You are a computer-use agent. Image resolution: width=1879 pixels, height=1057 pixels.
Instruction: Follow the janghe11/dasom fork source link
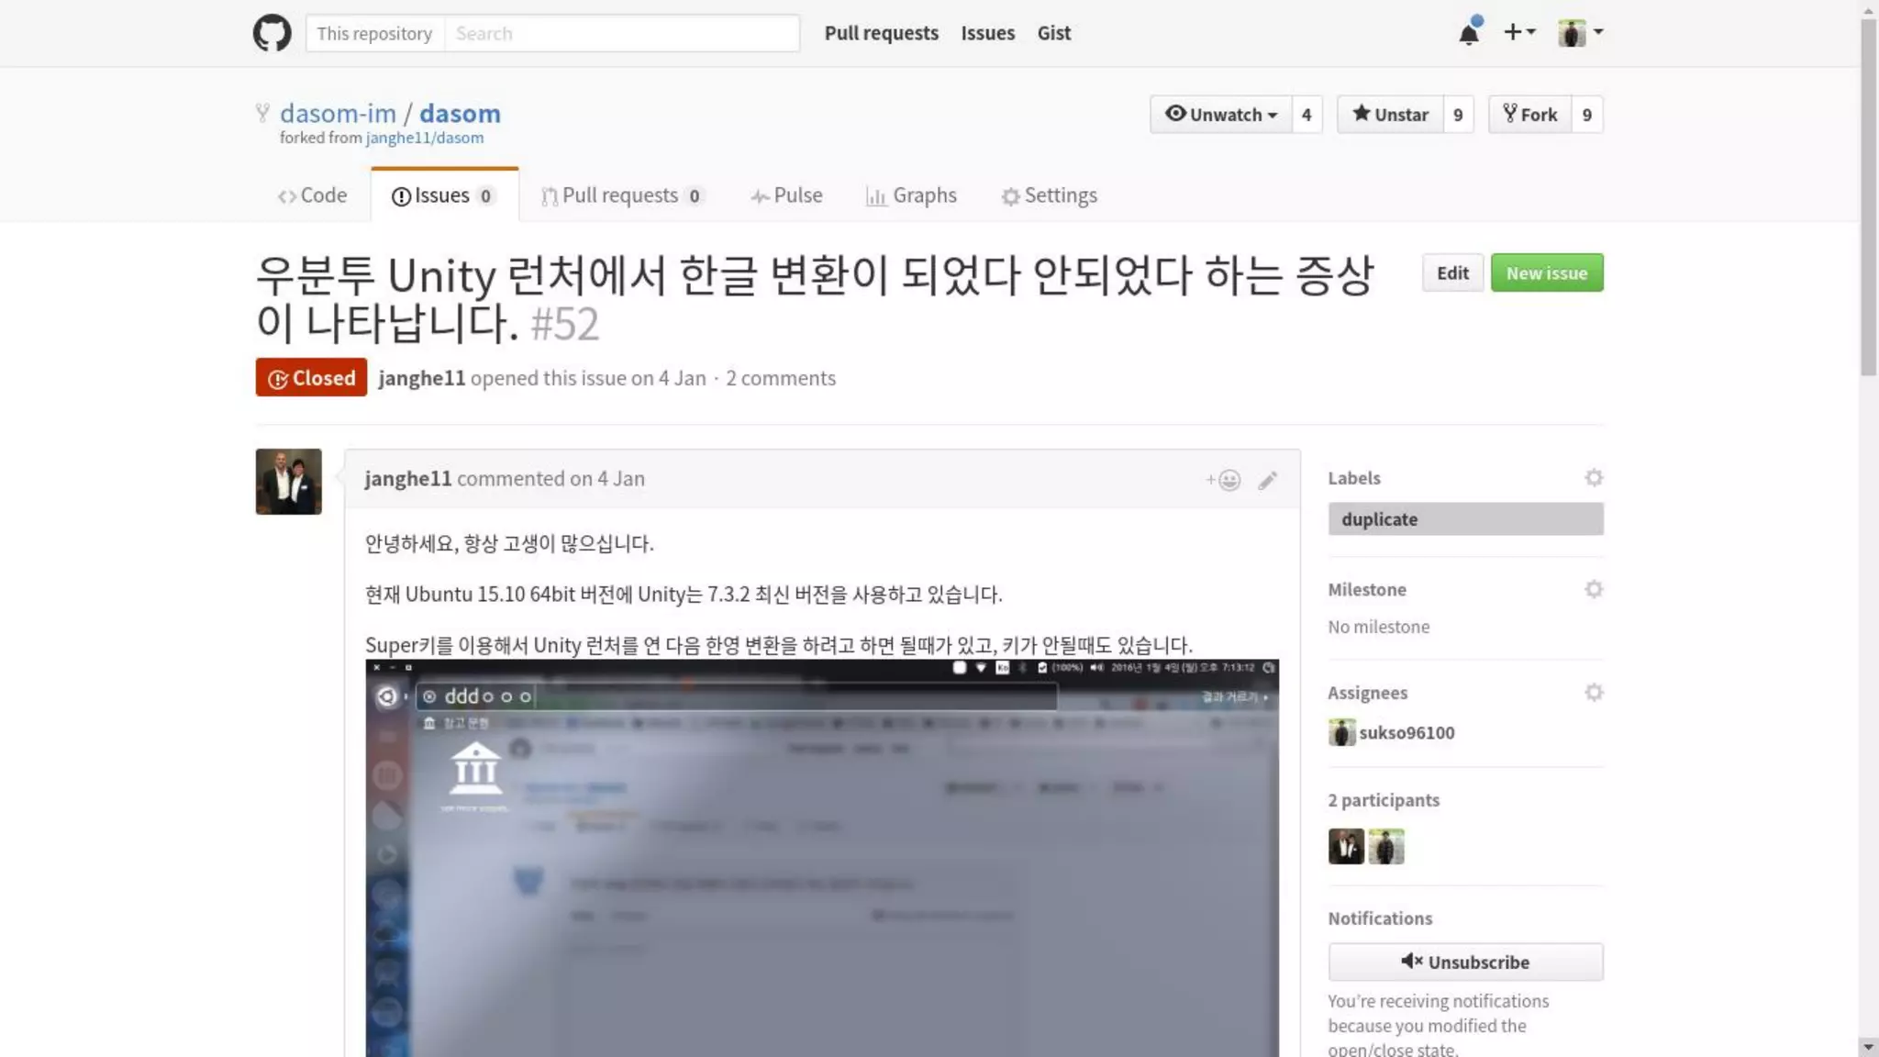[424, 138]
